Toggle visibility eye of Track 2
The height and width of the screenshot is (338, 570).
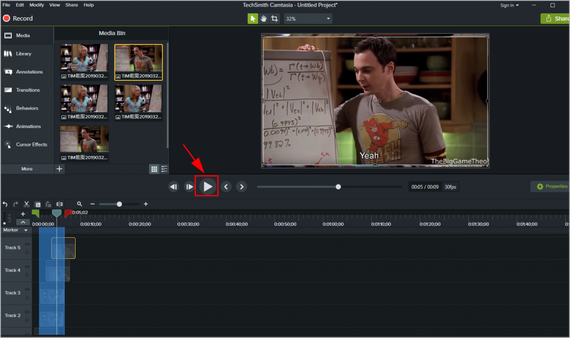coord(27,312)
